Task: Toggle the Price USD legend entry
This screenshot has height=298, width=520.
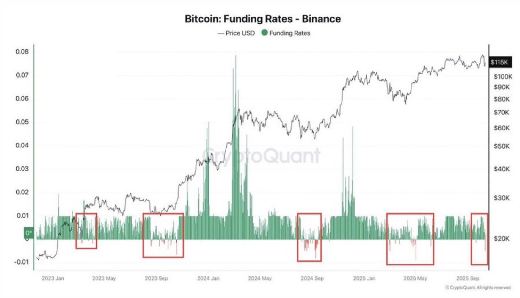Action: click(x=235, y=33)
